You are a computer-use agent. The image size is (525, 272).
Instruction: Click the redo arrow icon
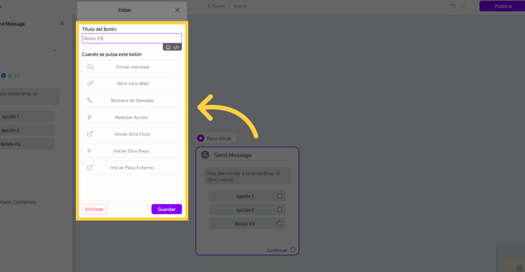[x=463, y=6]
